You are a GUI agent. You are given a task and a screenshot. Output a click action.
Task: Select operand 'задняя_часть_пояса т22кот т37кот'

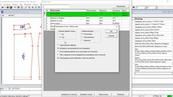pos(154,30)
